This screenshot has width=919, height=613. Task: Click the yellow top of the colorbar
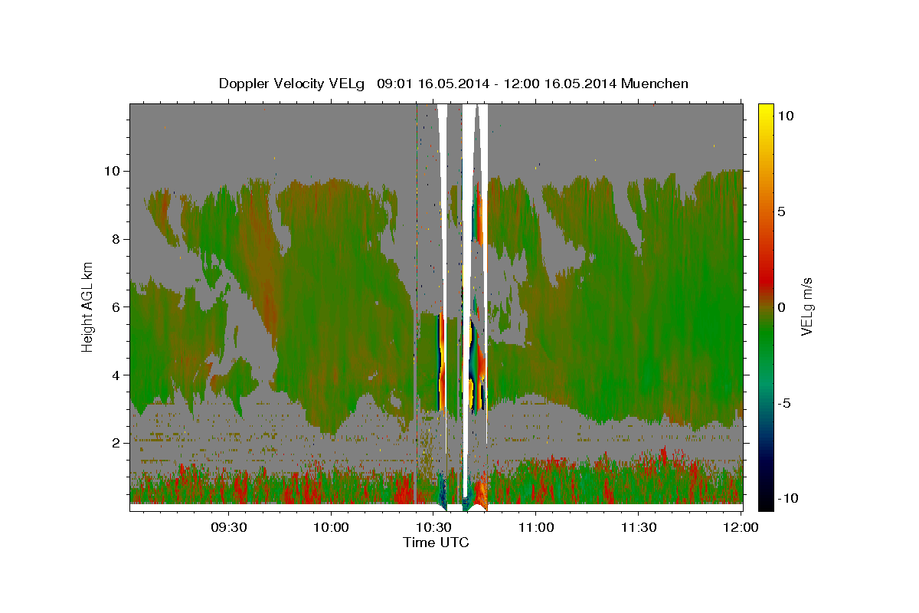pyautogui.click(x=766, y=111)
